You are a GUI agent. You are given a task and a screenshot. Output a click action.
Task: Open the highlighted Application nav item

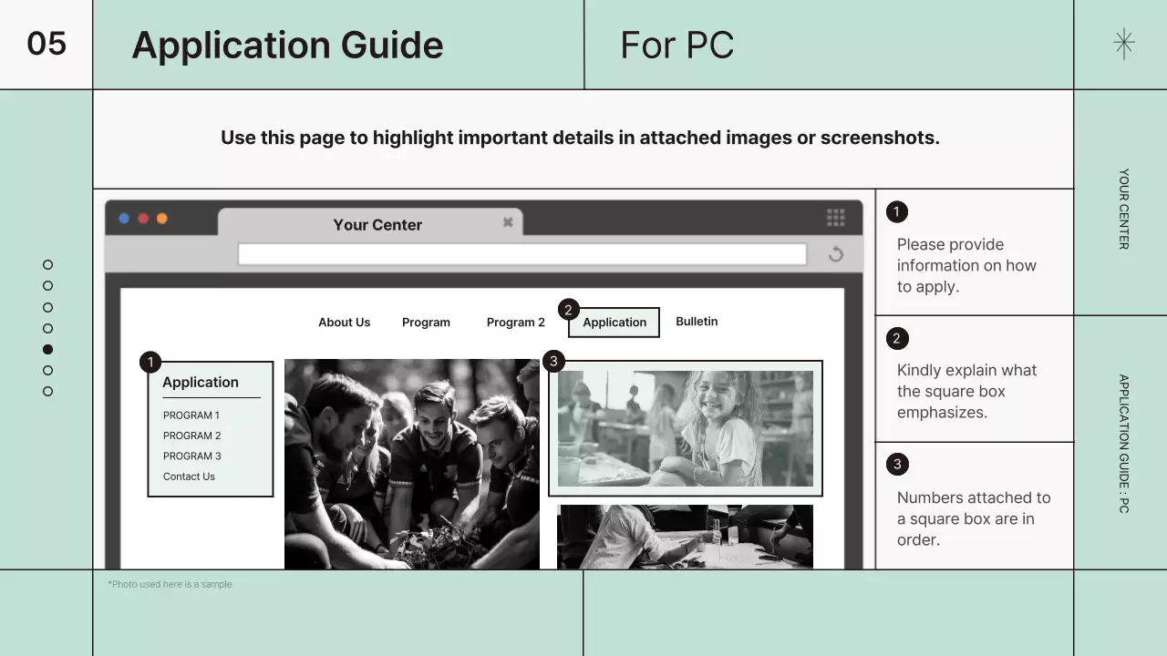click(614, 323)
